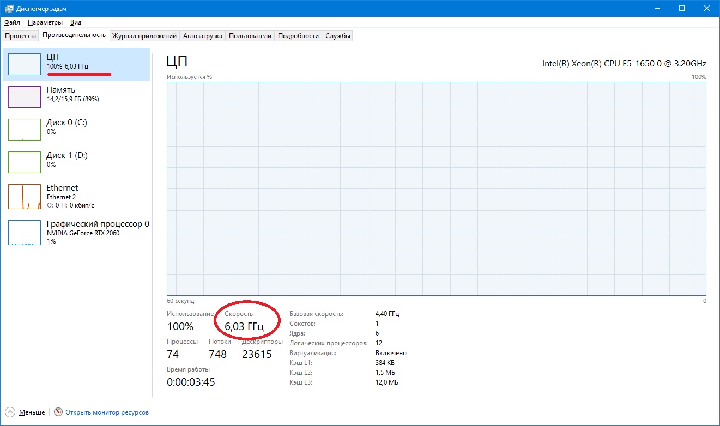Click the NVIDIA GeForce RTX 2060 text

[x=83, y=233]
